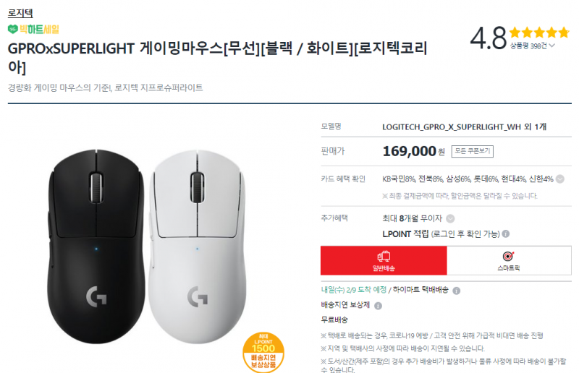Image resolution: width=579 pixels, height=373 pixels.
Task: Click the black mouse product image
Action: [x=97, y=246]
